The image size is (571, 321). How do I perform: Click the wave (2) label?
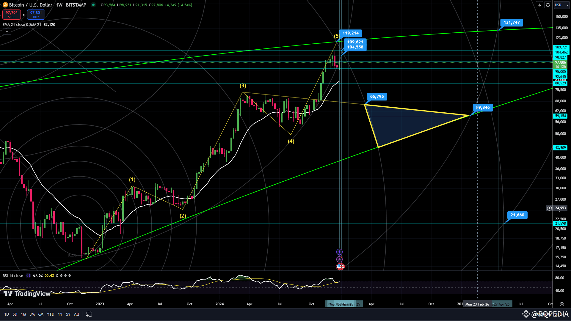183,216
